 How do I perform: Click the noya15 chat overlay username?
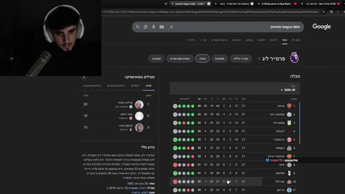(x=276, y=160)
